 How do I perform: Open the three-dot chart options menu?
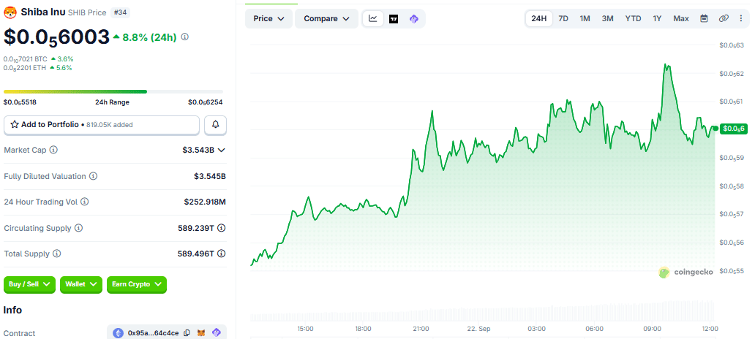(x=740, y=19)
